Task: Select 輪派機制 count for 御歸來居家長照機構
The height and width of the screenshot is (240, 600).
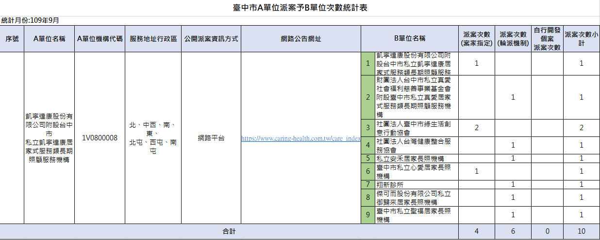Action: (513, 197)
